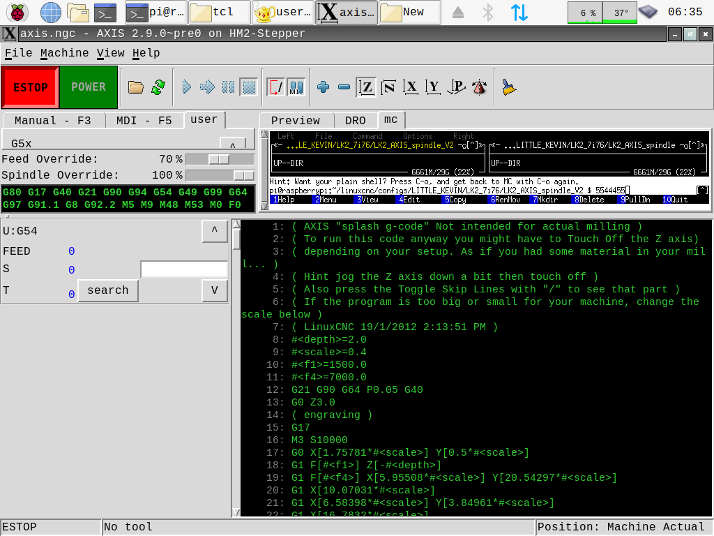714x536 pixels.
Task: Select the mc tab
Action: tap(390, 119)
